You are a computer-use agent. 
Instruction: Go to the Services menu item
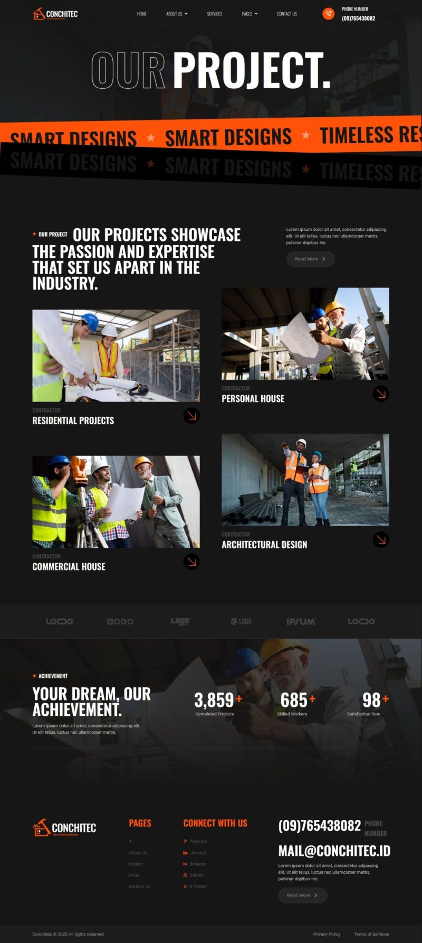pyautogui.click(x=215, y=14)
